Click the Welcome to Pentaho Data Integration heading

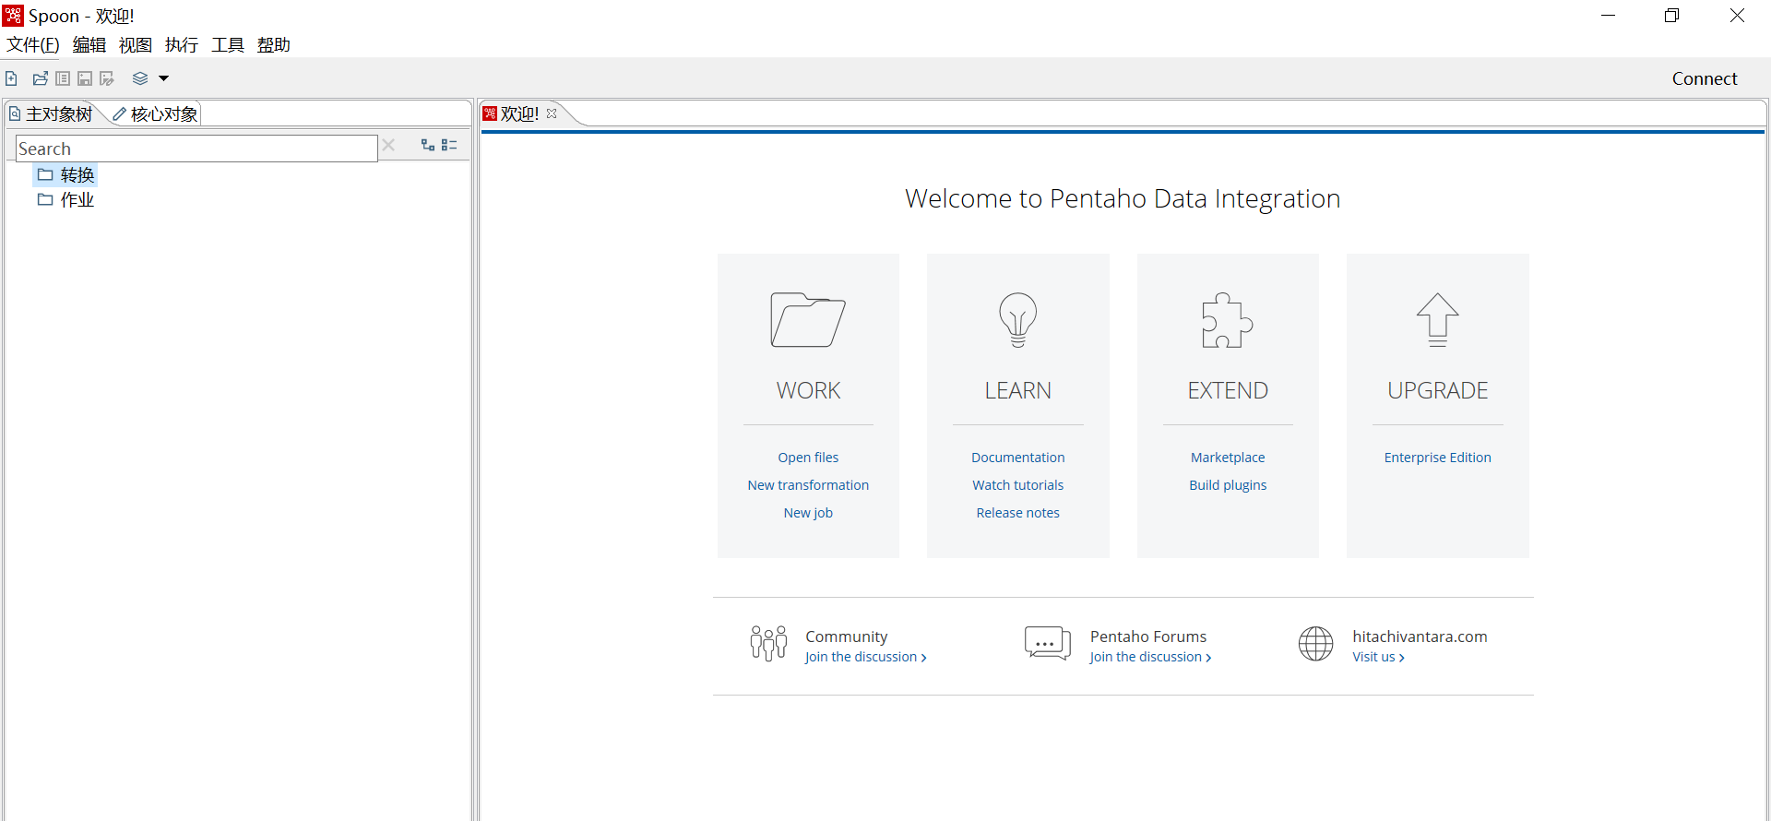(1123, 198)
